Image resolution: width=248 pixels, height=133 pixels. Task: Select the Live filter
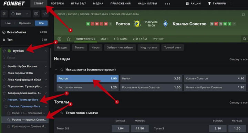coord(8,23)
